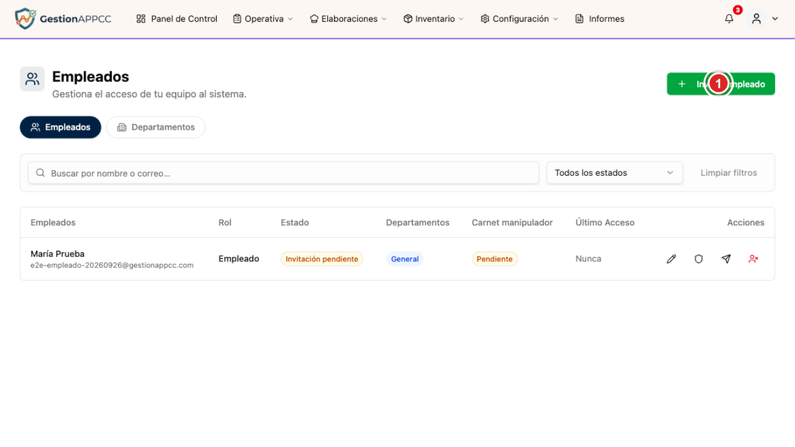Click the 'Pendiente' carnet badge
795x447 pixels.
495,259
